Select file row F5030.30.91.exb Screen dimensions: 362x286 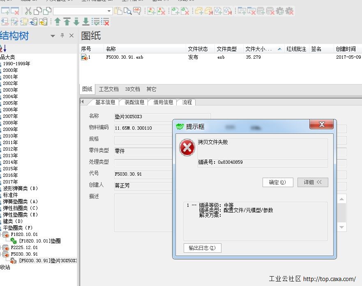pyautogui.click(x=221, y=57)
